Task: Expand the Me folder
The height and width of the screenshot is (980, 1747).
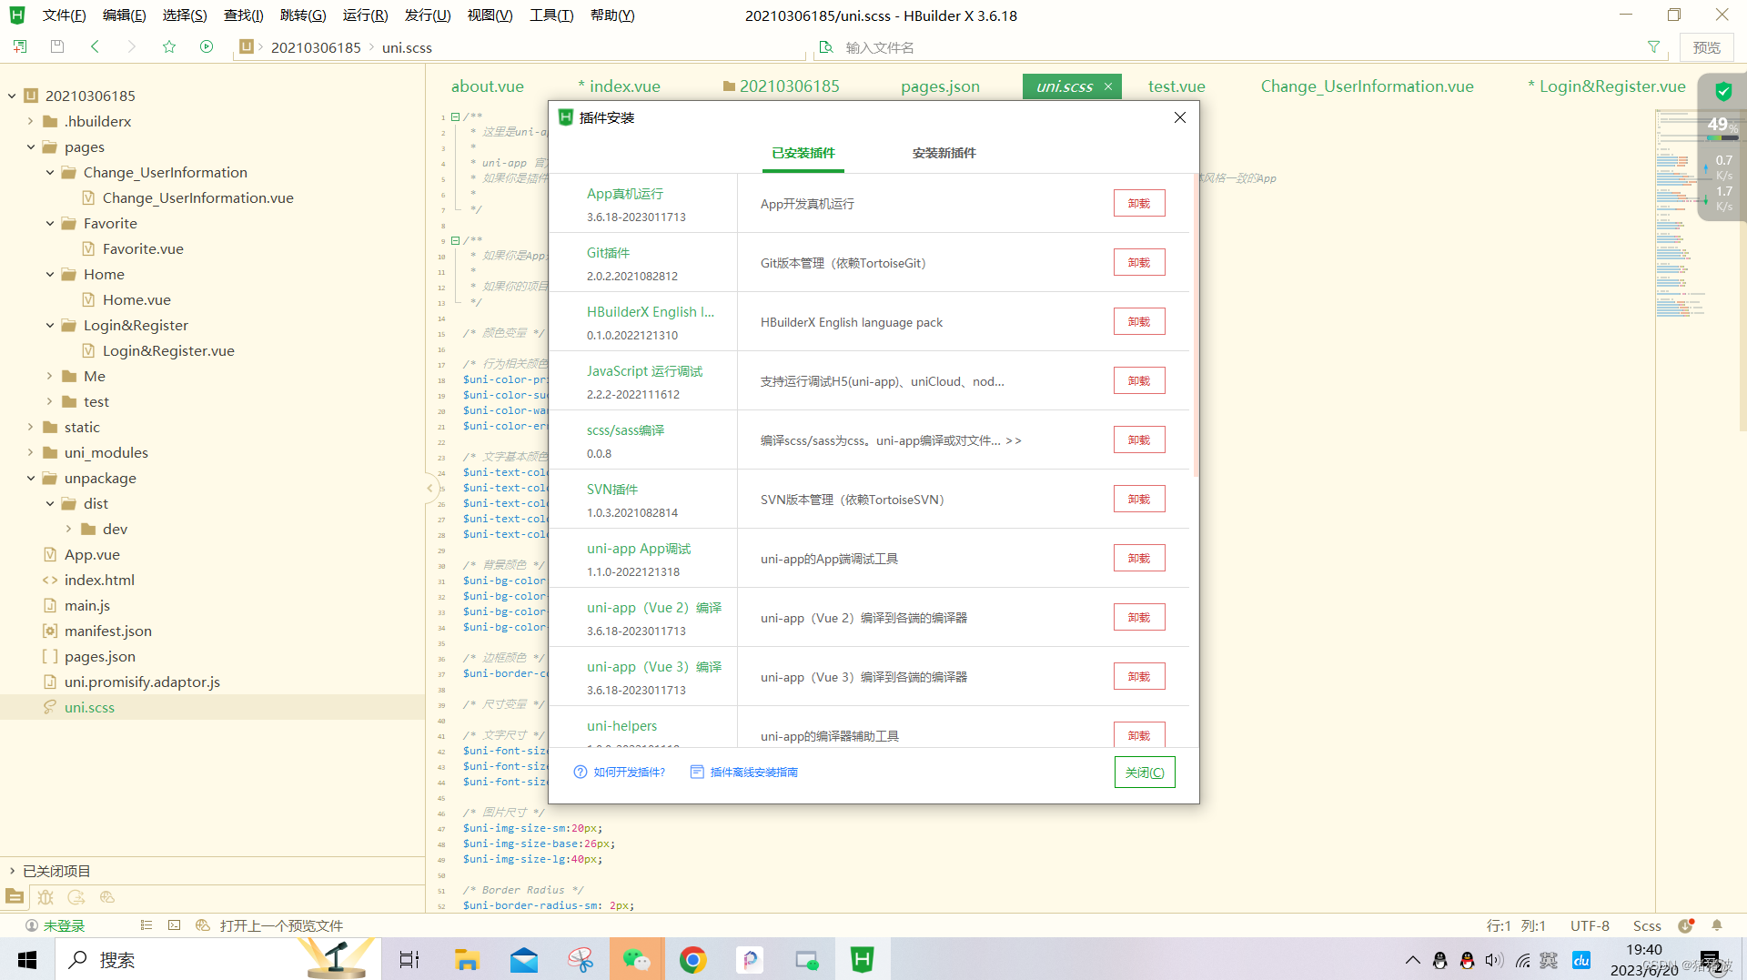Action: [49, 376]
